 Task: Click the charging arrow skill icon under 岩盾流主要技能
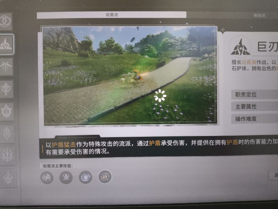(47, 177)
